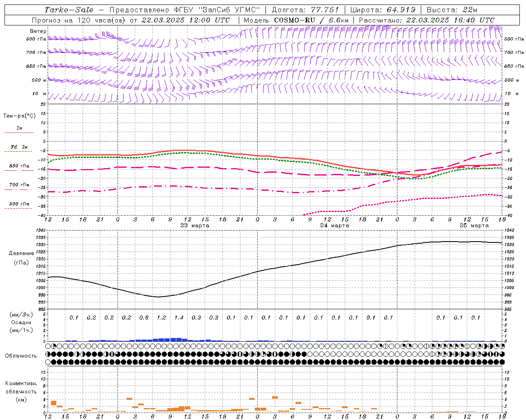This screenshot has height=420, width=526.
Task: Click the 'Td 2м' dew point legend label
Action: pos(19,147)
